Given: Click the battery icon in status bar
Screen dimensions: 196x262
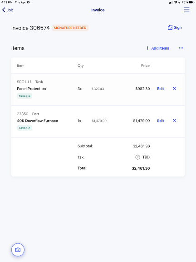Looking at the screenshot, I should point(191,2).
